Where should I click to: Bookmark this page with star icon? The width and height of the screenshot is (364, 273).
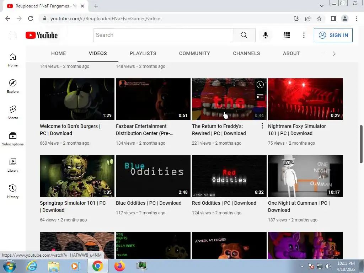[x=319, y=18]
